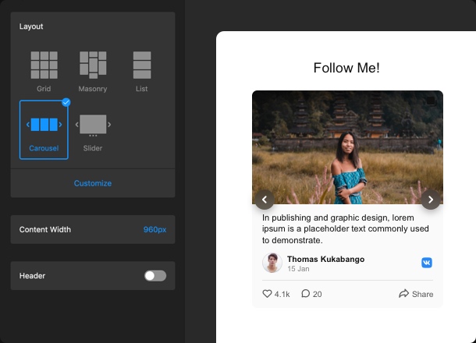Click the multi-image icon on the photo corner
The image size is (476, 343).
point(431,101)
